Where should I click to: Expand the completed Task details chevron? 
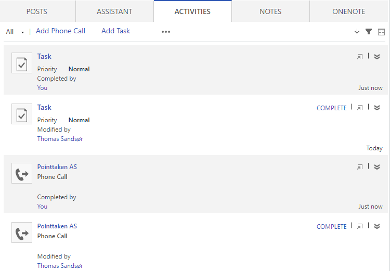click(x=377, y=57)
